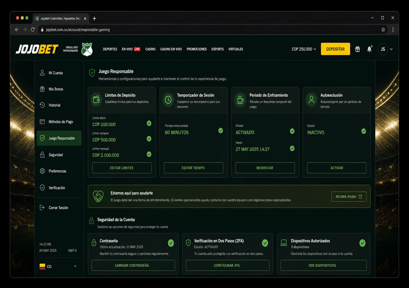Click the Límites de Depósito wallet icon

pos(96,99)
